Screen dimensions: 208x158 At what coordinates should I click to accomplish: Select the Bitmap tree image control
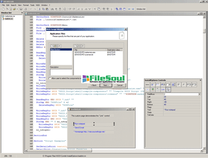pyautogui.click(x=152, y=90)
